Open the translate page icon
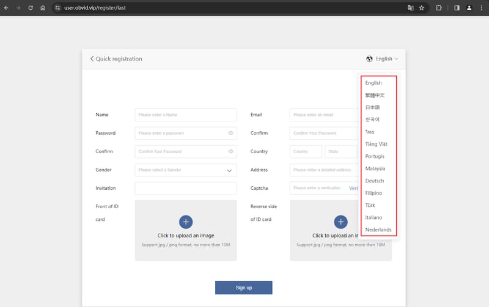This screenshot has width=489, height=307. click(410, 8)
